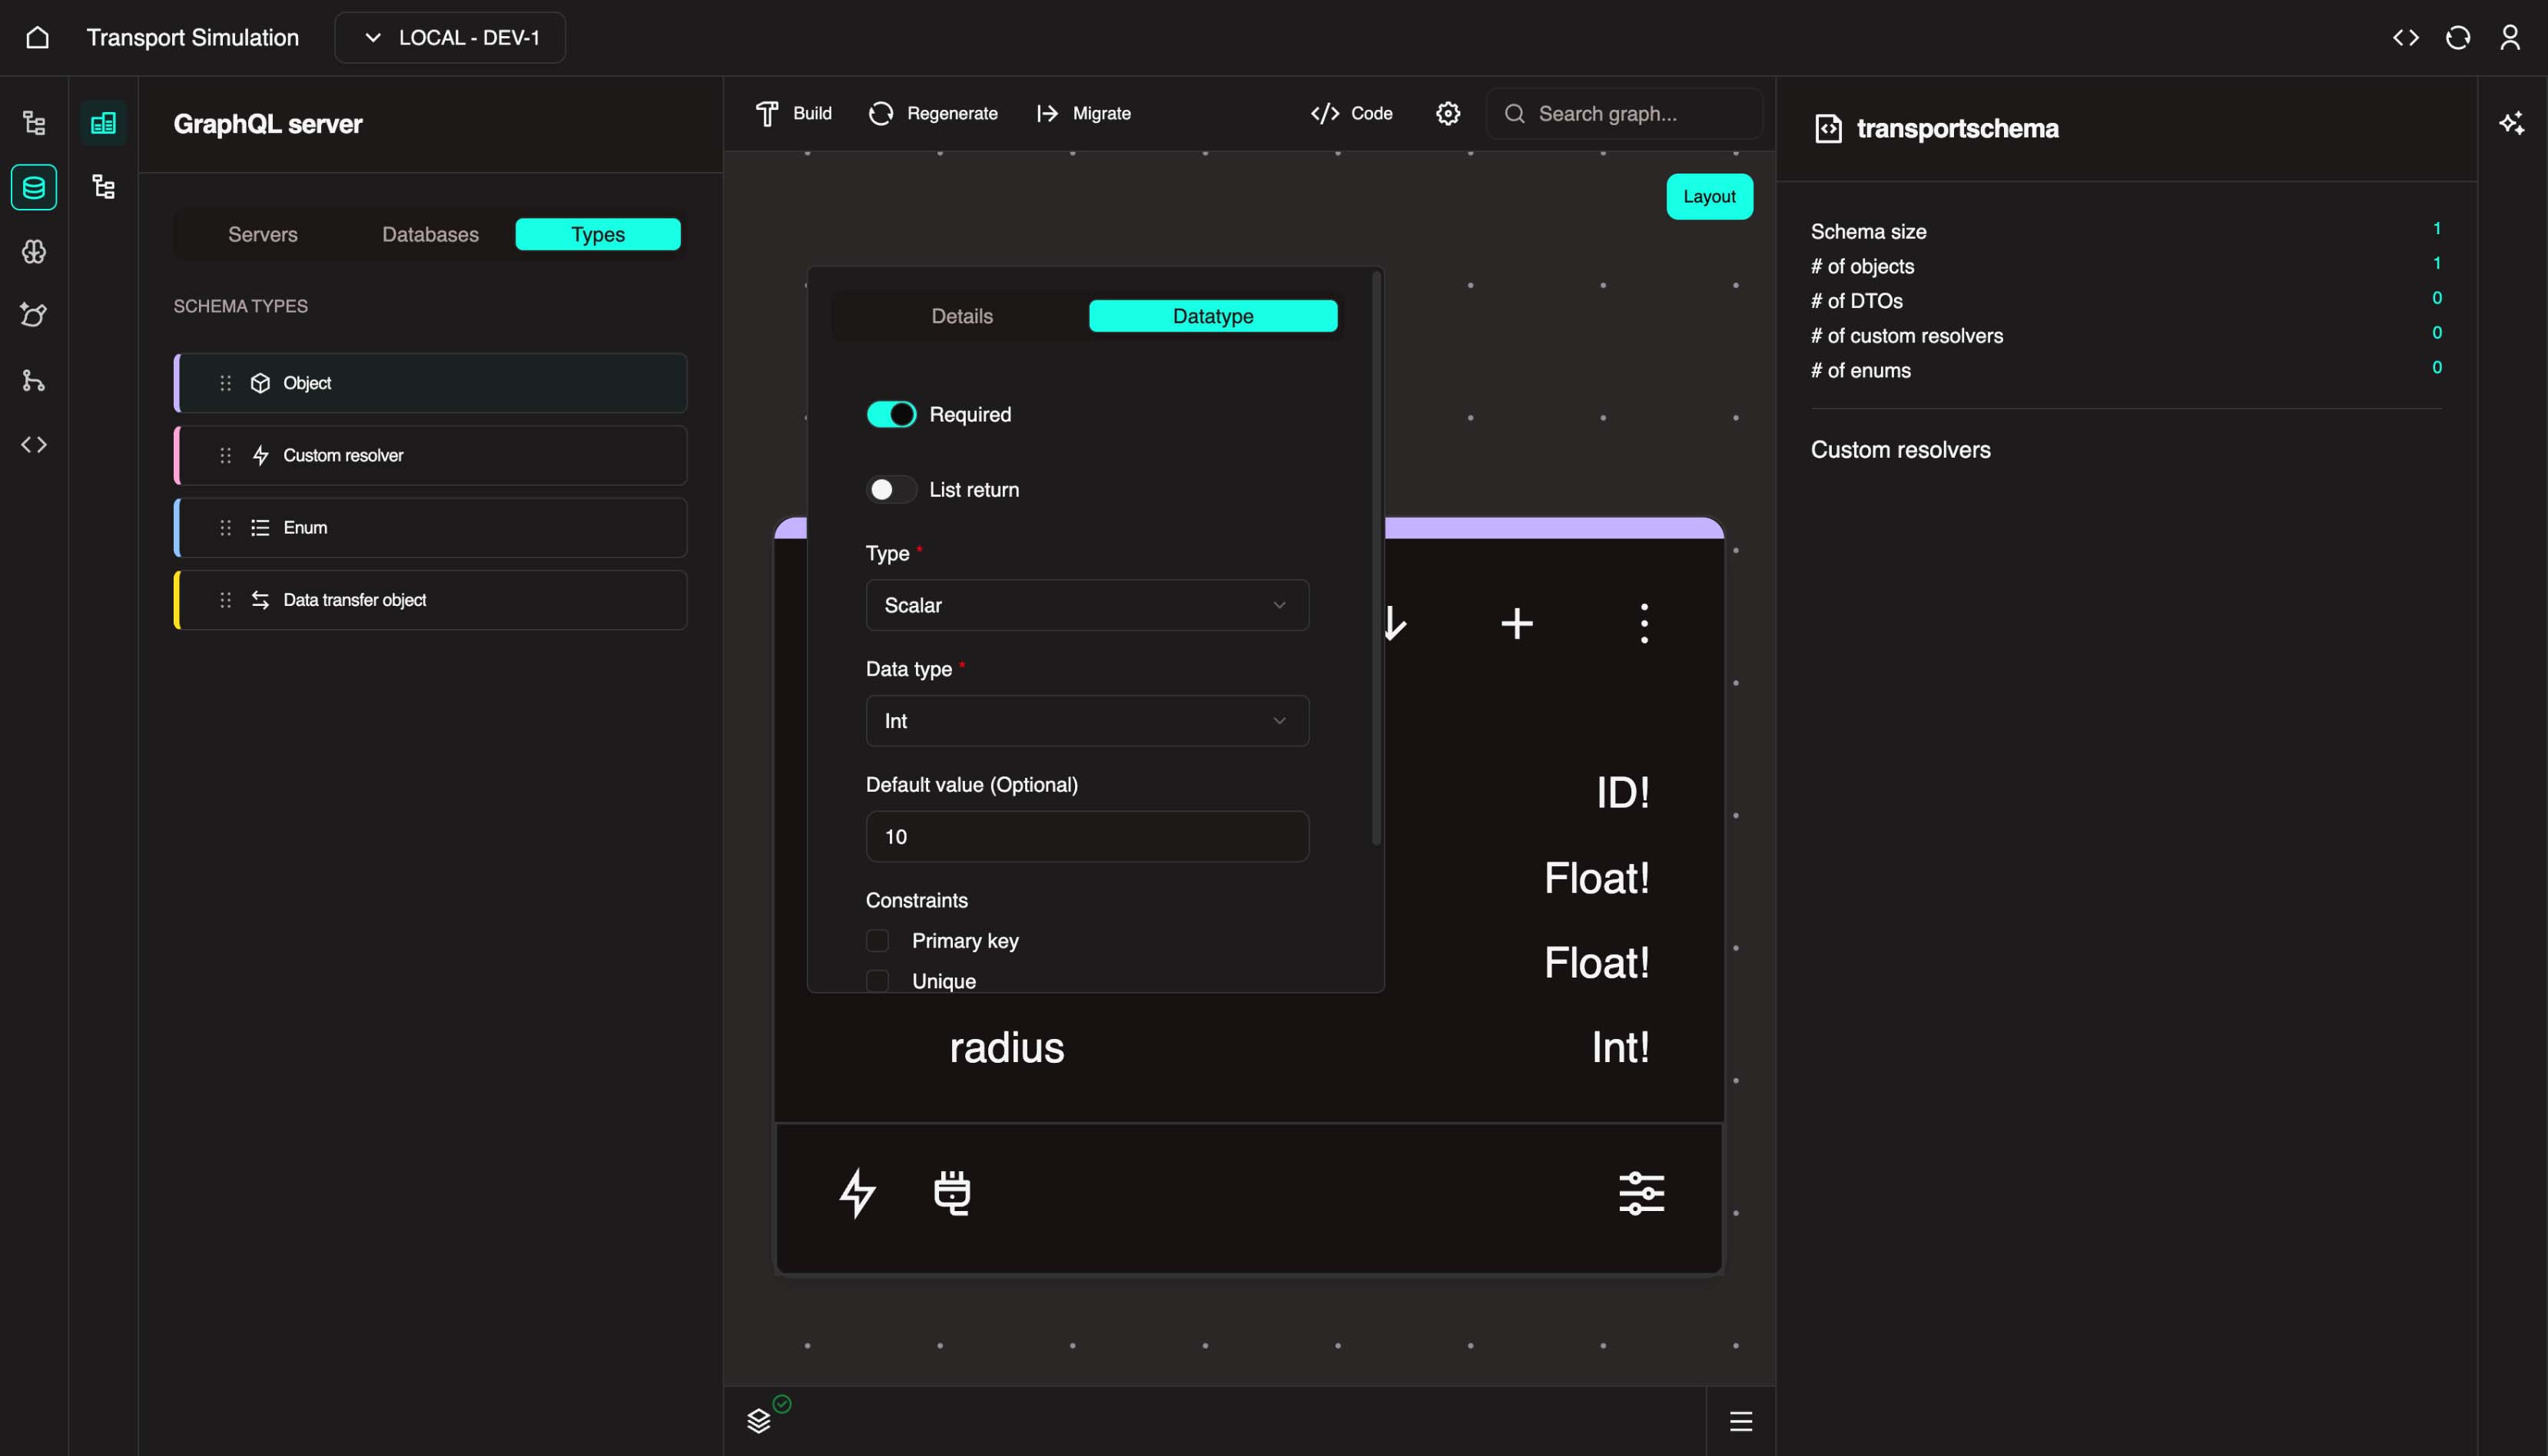Click the Default value field containing 10
The image size is (2548, 1456).
click(x=1087, y=836)
